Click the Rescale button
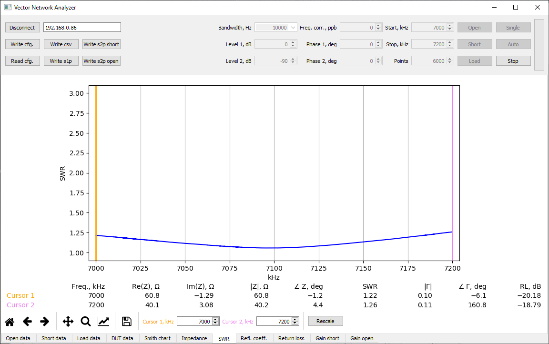Viewport: 549px width, 344px height. [x=325, y=321]
